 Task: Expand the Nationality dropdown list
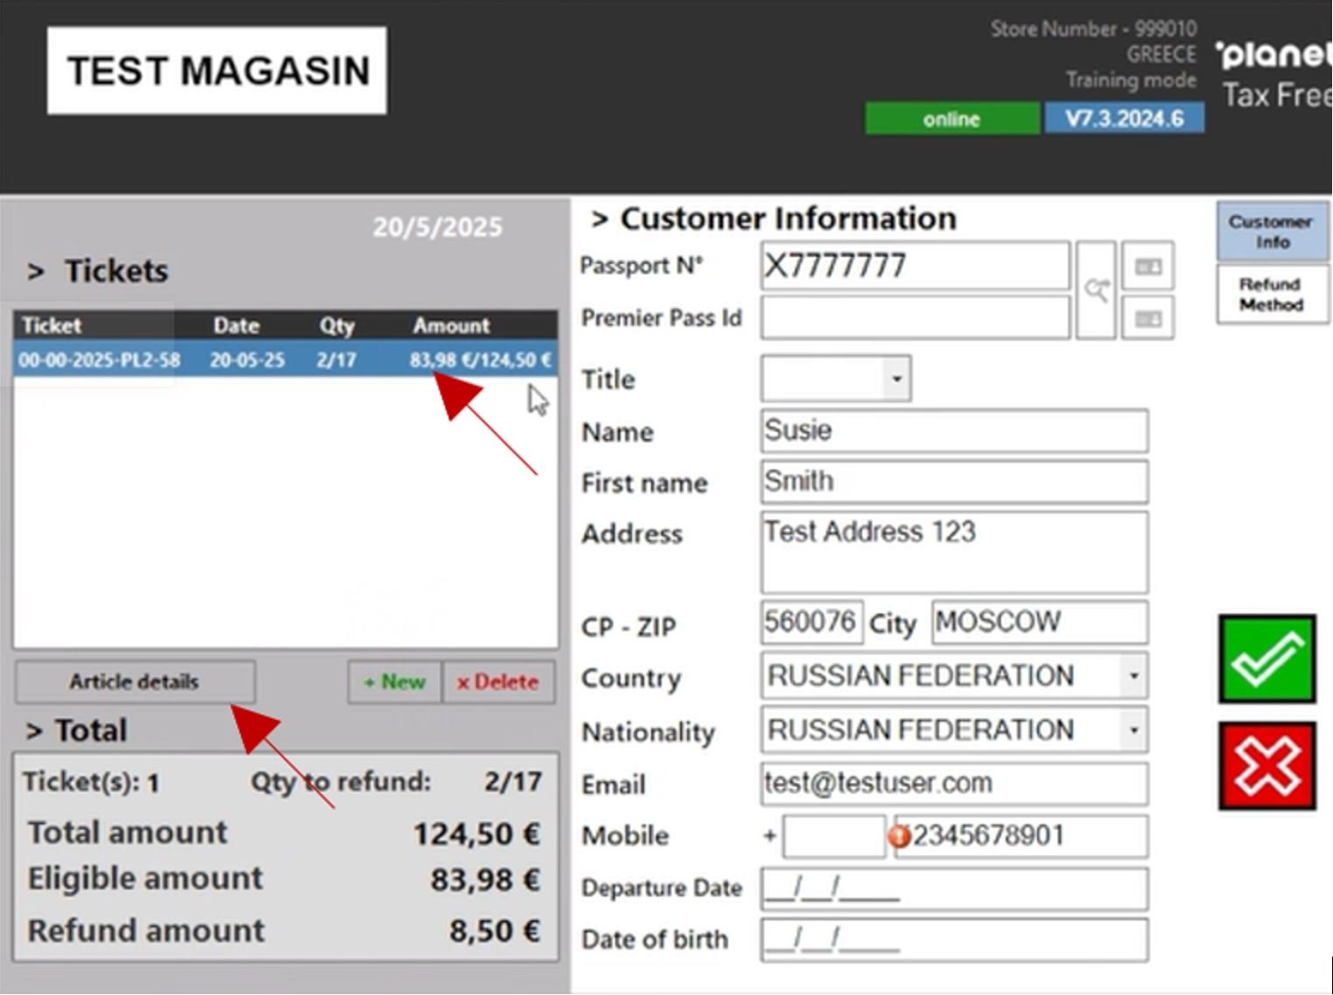click(x=1133, y=730)
